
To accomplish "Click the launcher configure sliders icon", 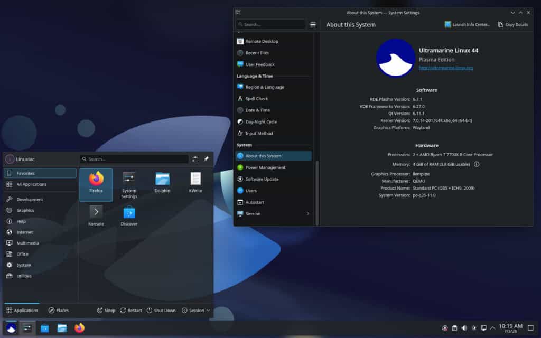I will point(195,159).
